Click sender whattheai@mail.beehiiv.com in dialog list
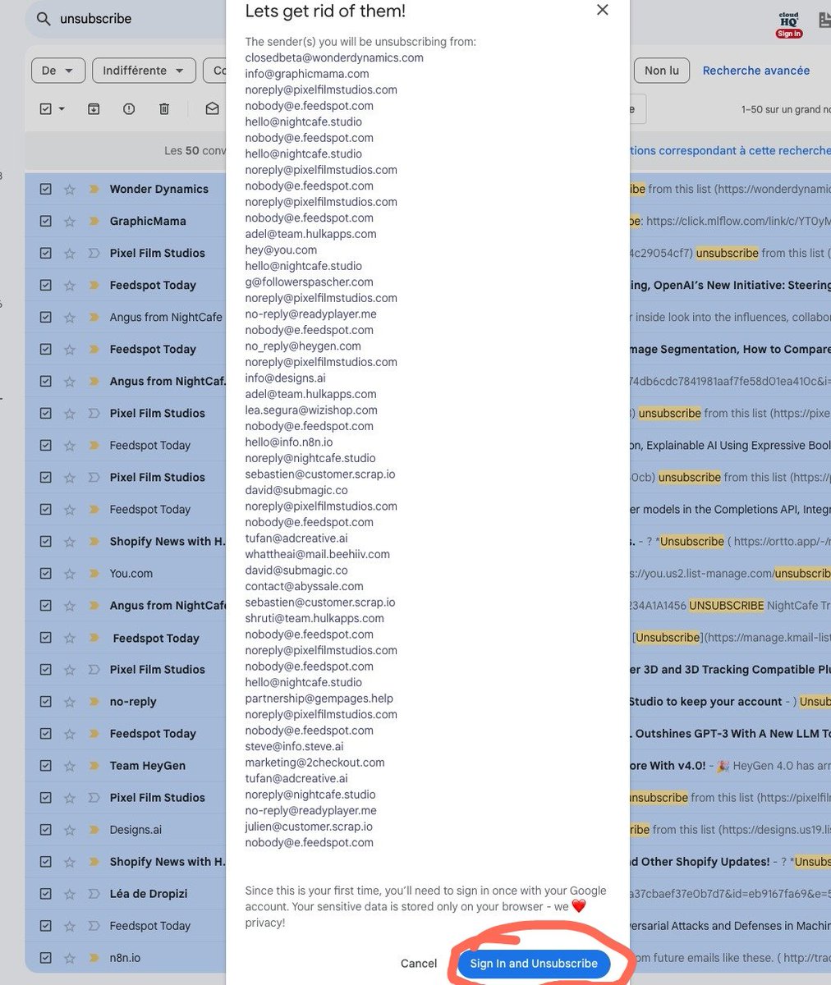 pyautogui.click(x=317, y=554)
